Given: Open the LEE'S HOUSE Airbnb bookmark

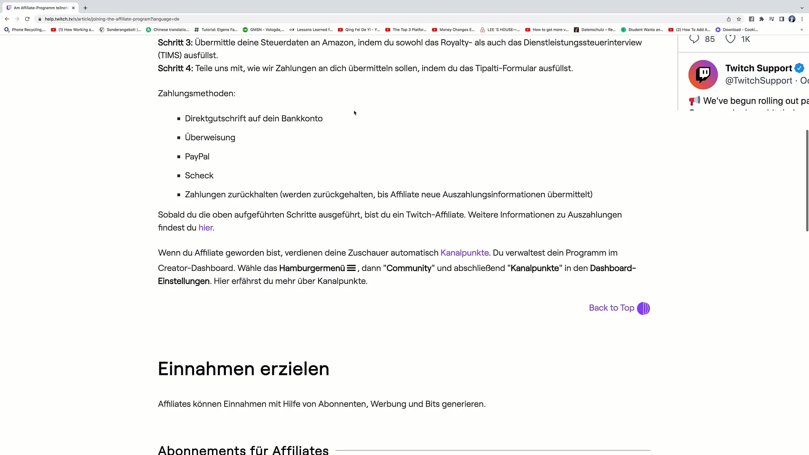Looking at the screenshot, I should (x=500, y=30).
